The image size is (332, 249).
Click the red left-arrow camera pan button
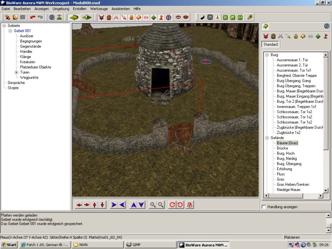point(79,205)
